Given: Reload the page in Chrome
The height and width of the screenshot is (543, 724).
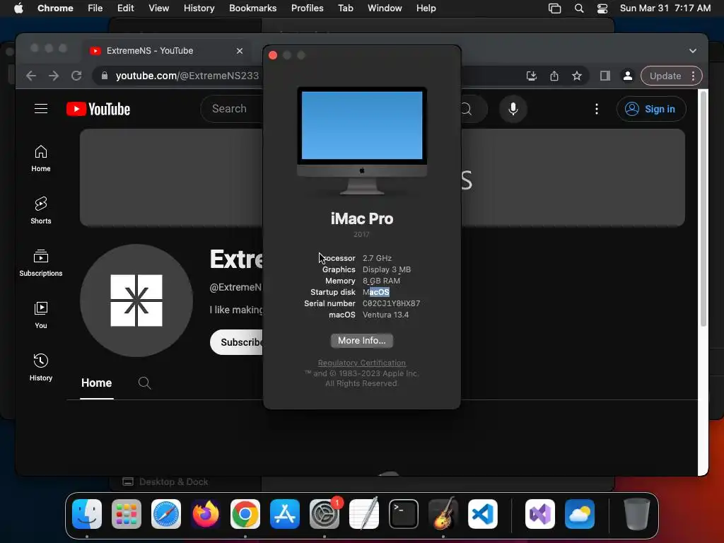Looking at the screenshot, I should click(76, 76).
